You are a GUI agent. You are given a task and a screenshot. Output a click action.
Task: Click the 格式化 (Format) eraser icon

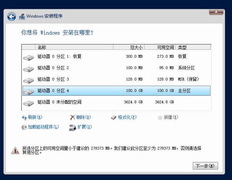coord(114,117)
